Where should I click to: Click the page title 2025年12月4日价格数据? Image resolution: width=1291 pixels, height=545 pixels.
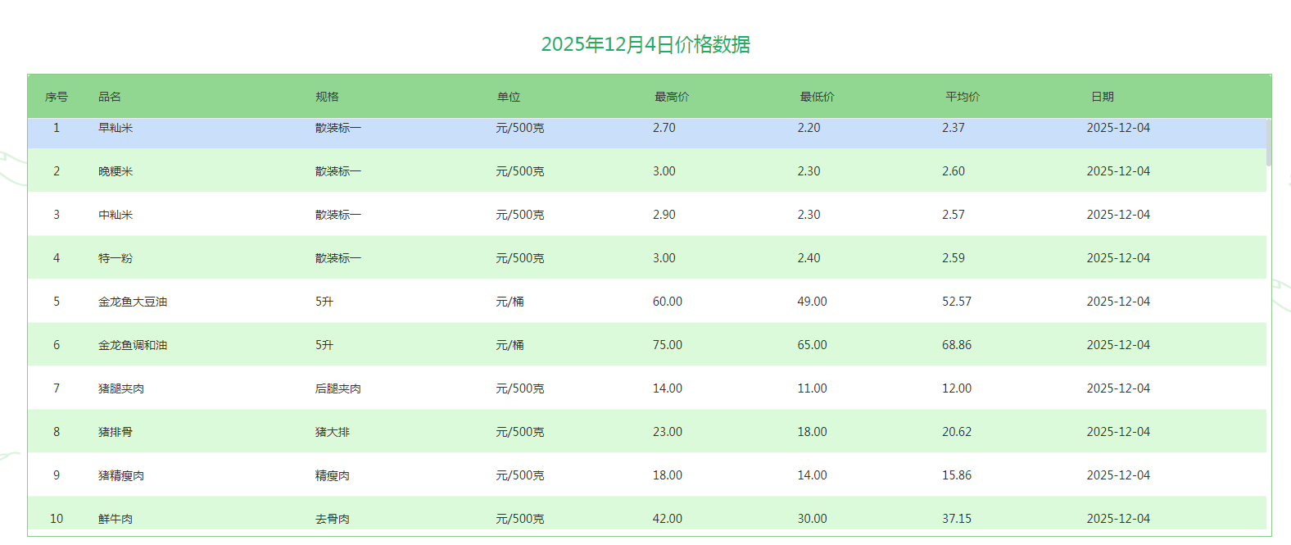[x=645, y=44]
